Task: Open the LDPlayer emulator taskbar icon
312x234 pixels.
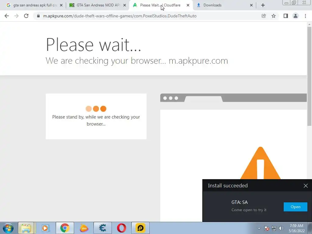Action: click(x=140, y=228)
